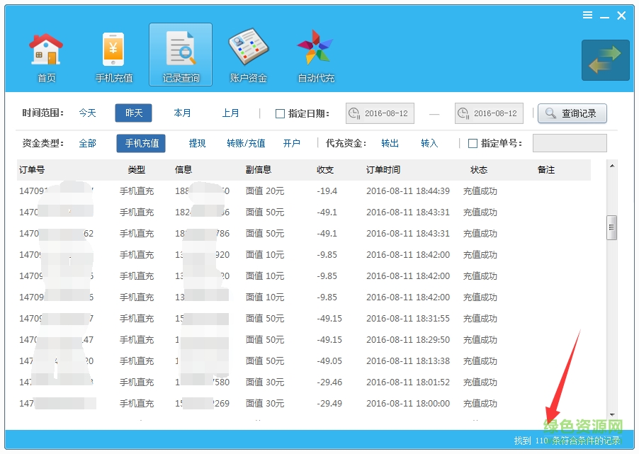
Task: Switch fund type to 全部
Action: (x=87, y=142)
